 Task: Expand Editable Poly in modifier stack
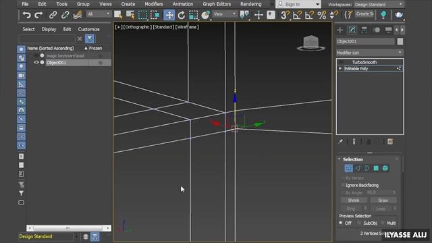click(x=340, y=68)
